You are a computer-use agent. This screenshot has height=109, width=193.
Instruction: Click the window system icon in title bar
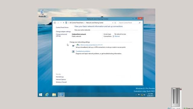click(54, 19)
